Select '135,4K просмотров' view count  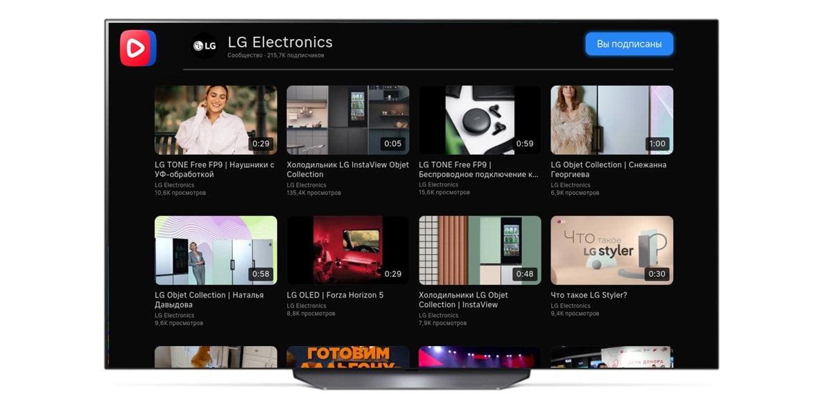coord(314,193)
